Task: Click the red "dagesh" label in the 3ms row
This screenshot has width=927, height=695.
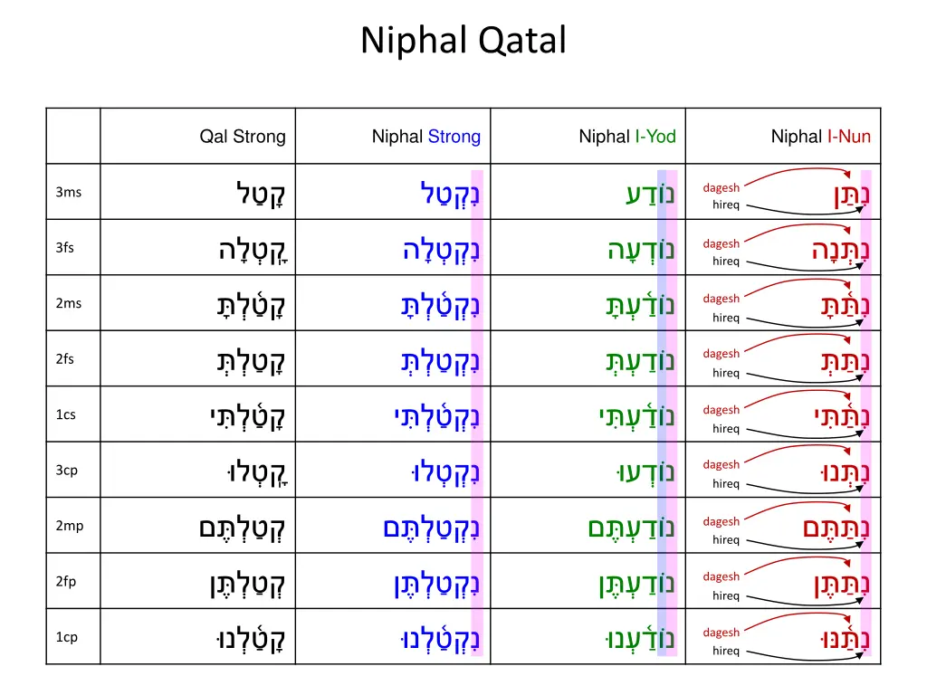Action: click(x=722, y=187)
